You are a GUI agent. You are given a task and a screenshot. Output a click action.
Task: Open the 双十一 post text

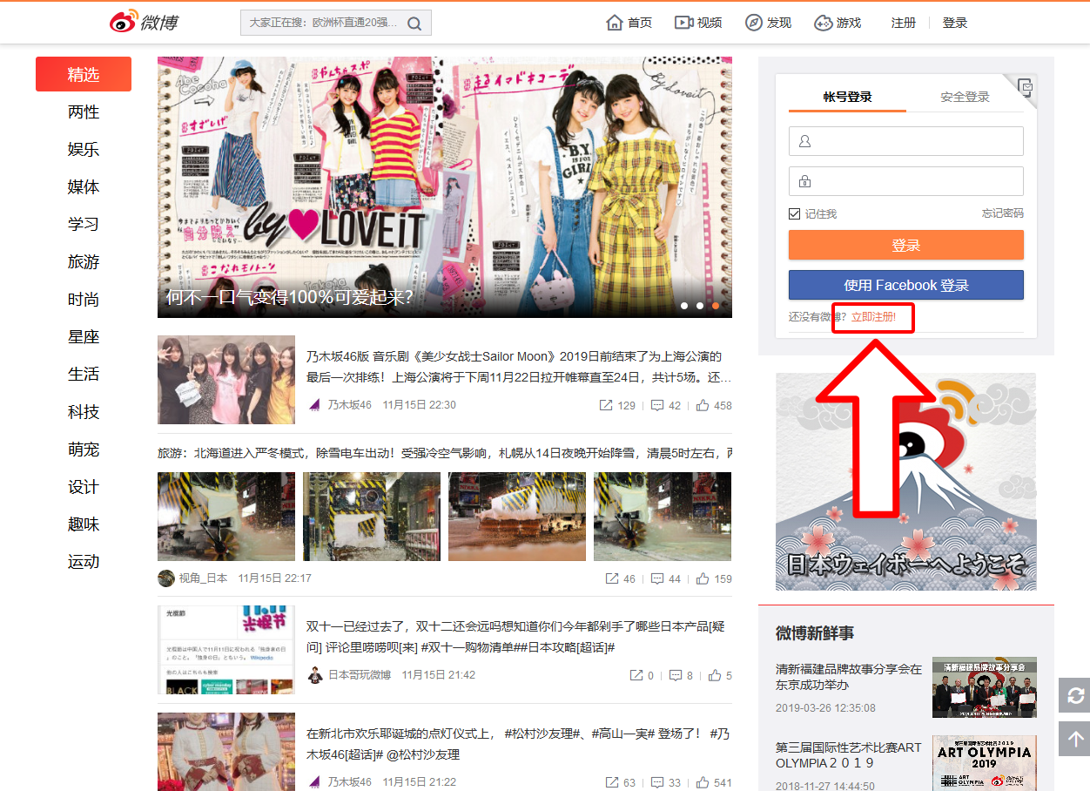(x=516, y=638)
